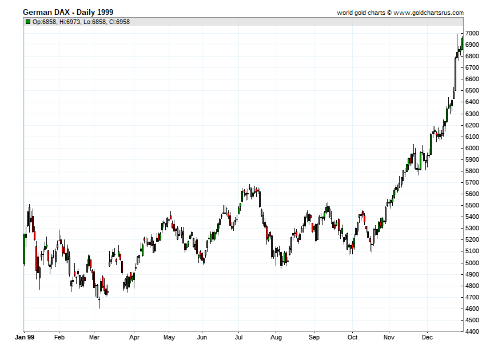Click the 6000 y-axis label
The image size is (486, 352).
click(472, 149)
